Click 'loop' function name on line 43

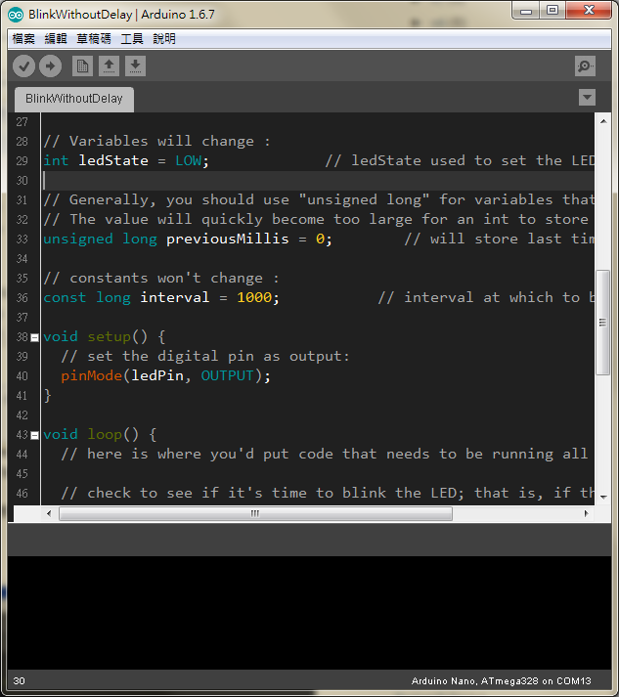coord(105,434)
